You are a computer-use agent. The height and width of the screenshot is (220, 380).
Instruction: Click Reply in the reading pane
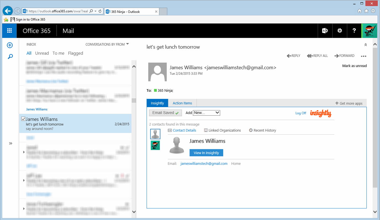294,56
